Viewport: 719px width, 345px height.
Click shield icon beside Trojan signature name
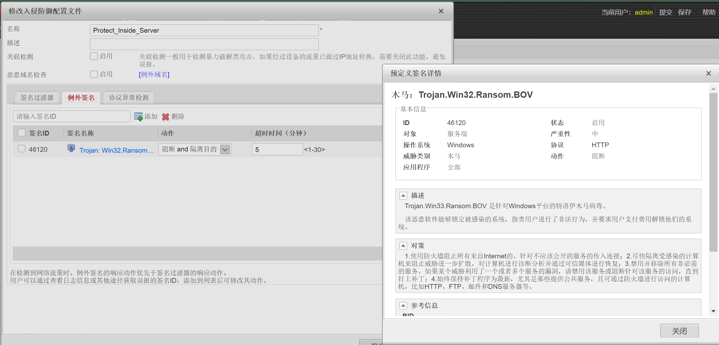point(71,148)
